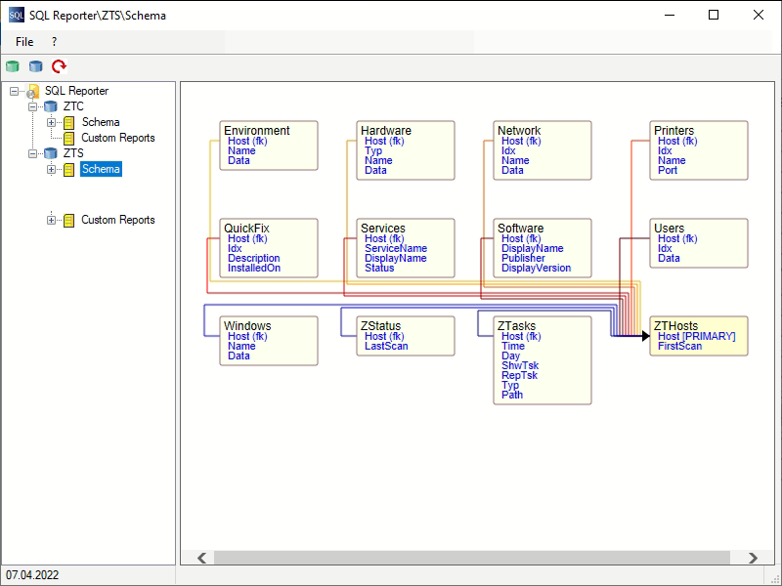
Task: Click RepTsk field in ZTasks
Action: [519, 376]
